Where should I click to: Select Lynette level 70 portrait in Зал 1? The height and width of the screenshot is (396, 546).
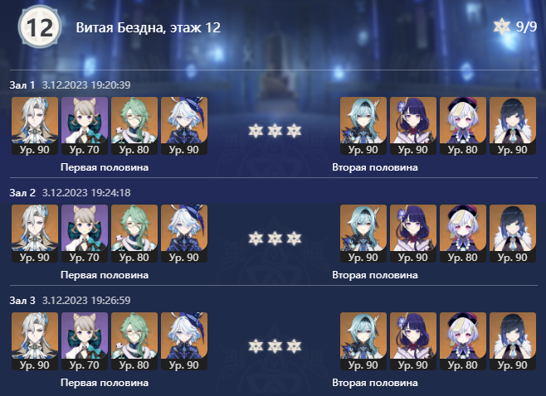(x=85, y=126)
